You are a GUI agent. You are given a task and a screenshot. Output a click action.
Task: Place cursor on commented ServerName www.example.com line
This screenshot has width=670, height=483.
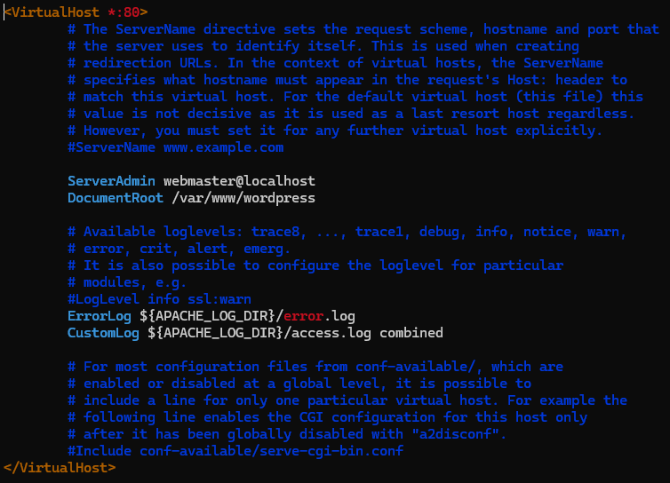175,147
